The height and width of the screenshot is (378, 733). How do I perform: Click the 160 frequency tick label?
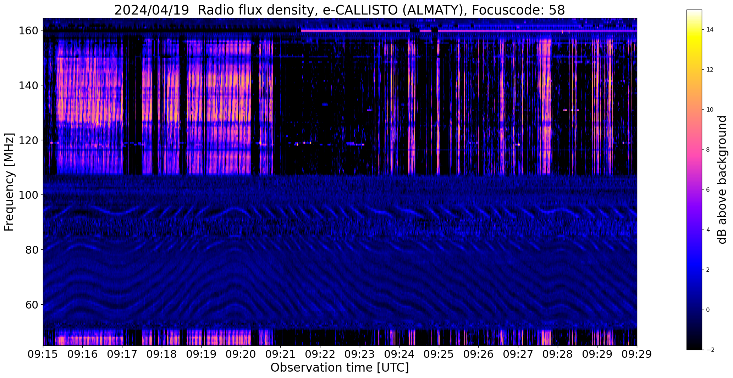coord(29,31)
